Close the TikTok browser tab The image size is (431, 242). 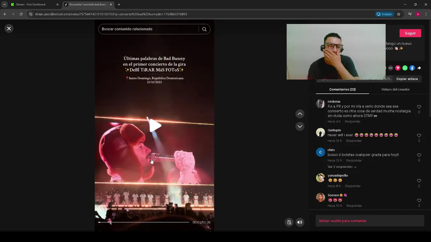[x=111, y=4]
